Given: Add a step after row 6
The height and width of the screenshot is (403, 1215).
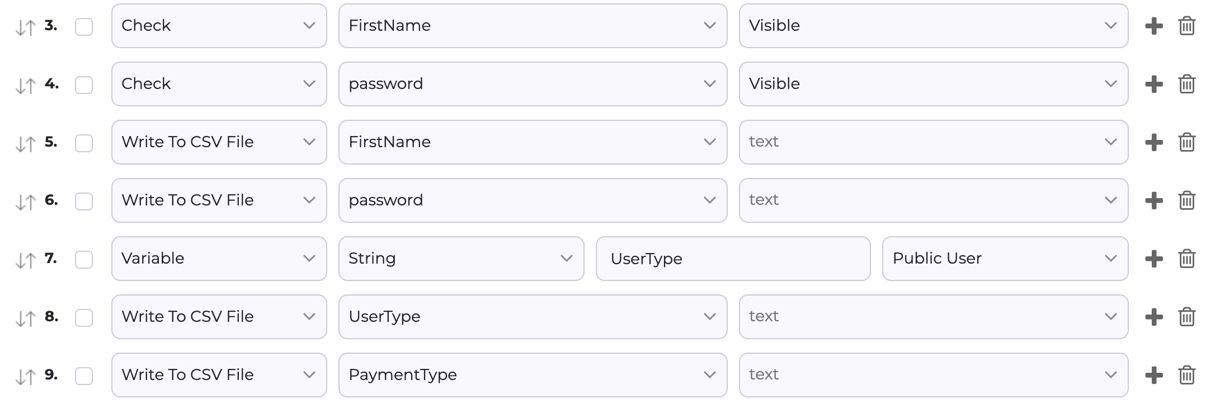Looking at the screenshot, I should click(1154, 200).
